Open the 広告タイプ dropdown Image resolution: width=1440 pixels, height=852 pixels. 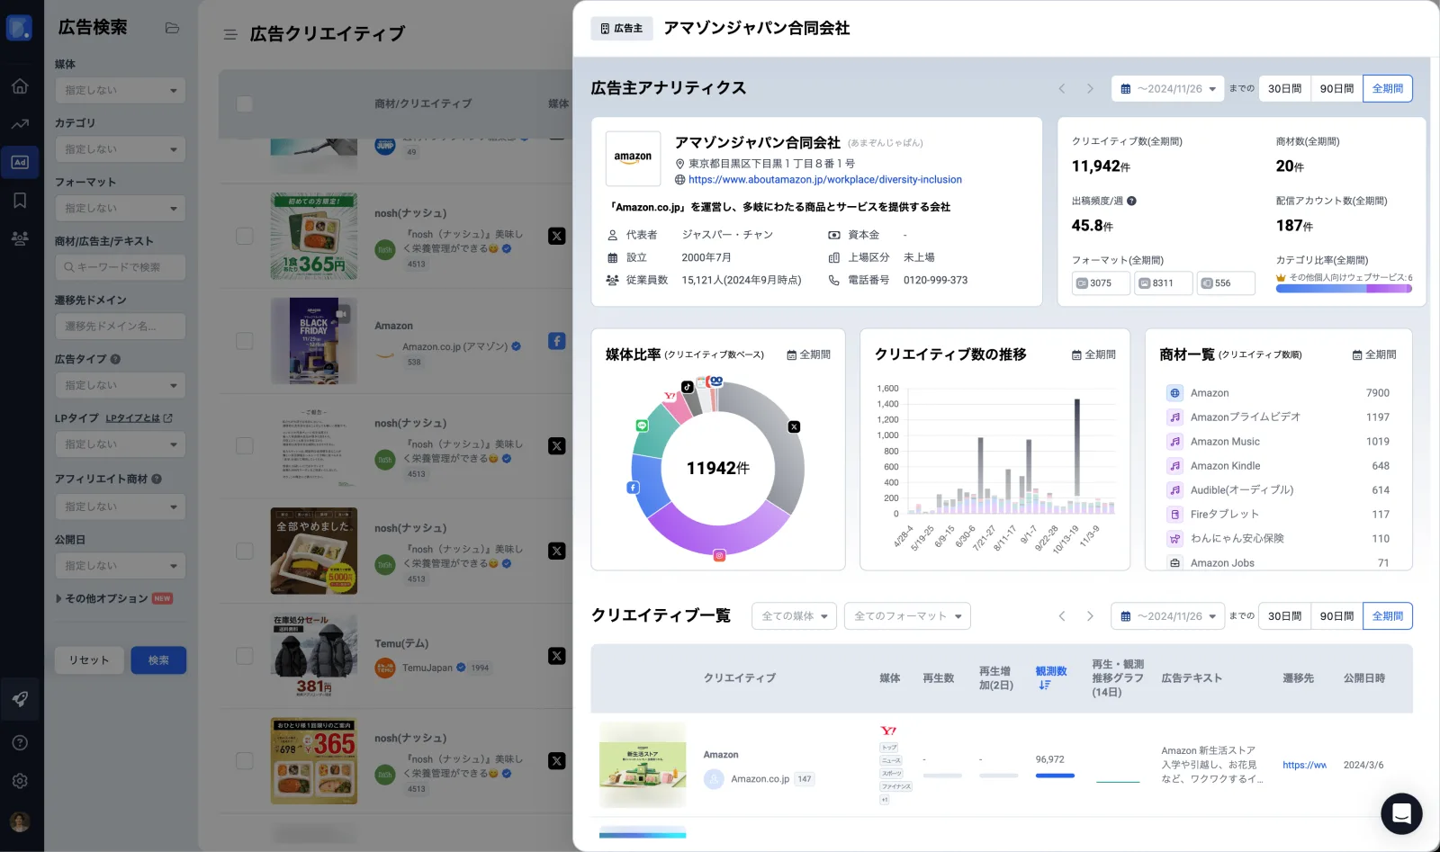click(120, 385)
